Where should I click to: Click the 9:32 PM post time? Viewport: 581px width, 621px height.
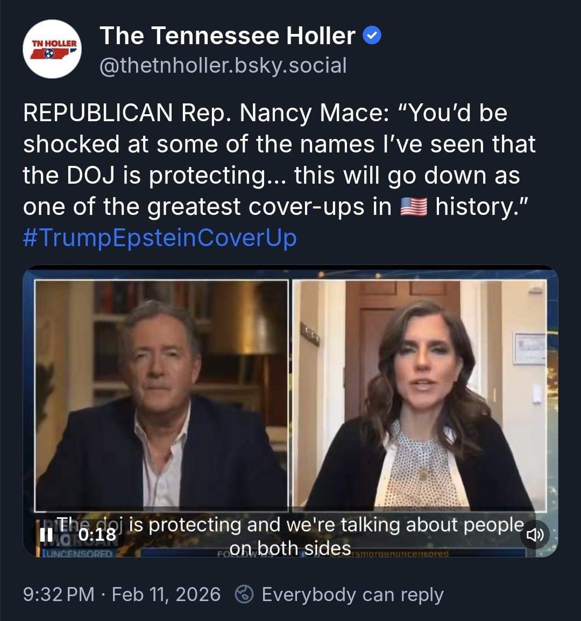click(59, 594)
